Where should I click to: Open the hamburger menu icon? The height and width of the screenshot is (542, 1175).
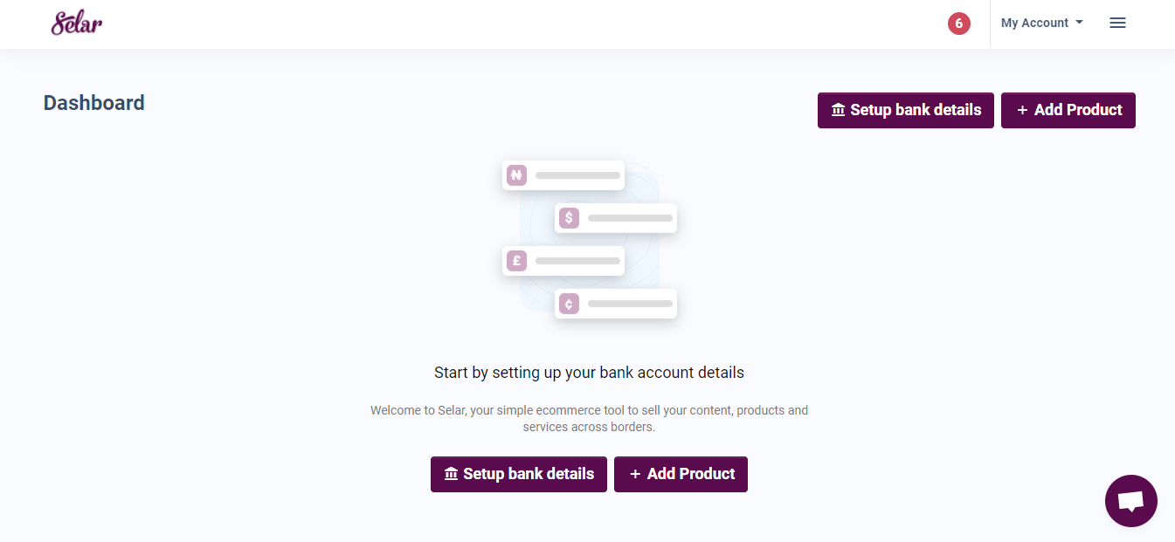(x=1117, y=24)
